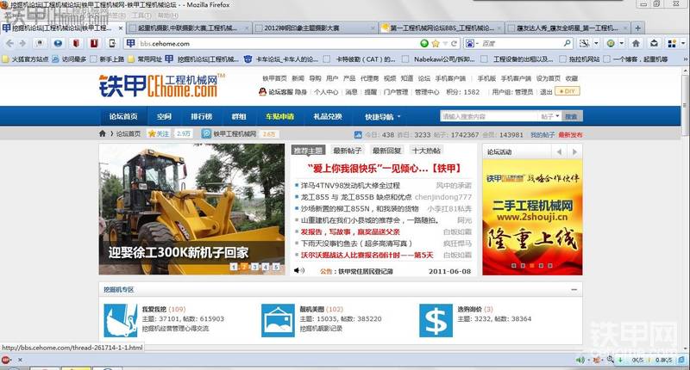Image resolution: width=690 pixels, height=370 pixels.
Task: Click the browser forward arrow
Action: click(22, 43)
